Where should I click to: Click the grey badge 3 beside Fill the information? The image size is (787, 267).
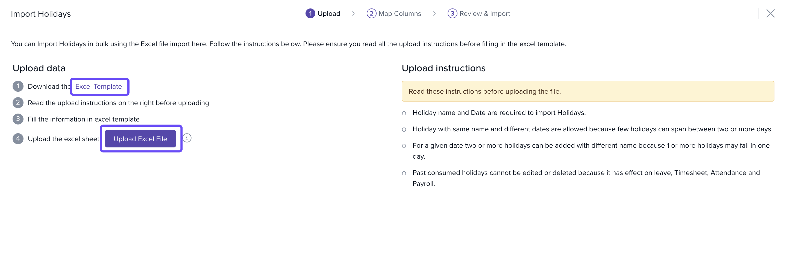pos(18,119)
